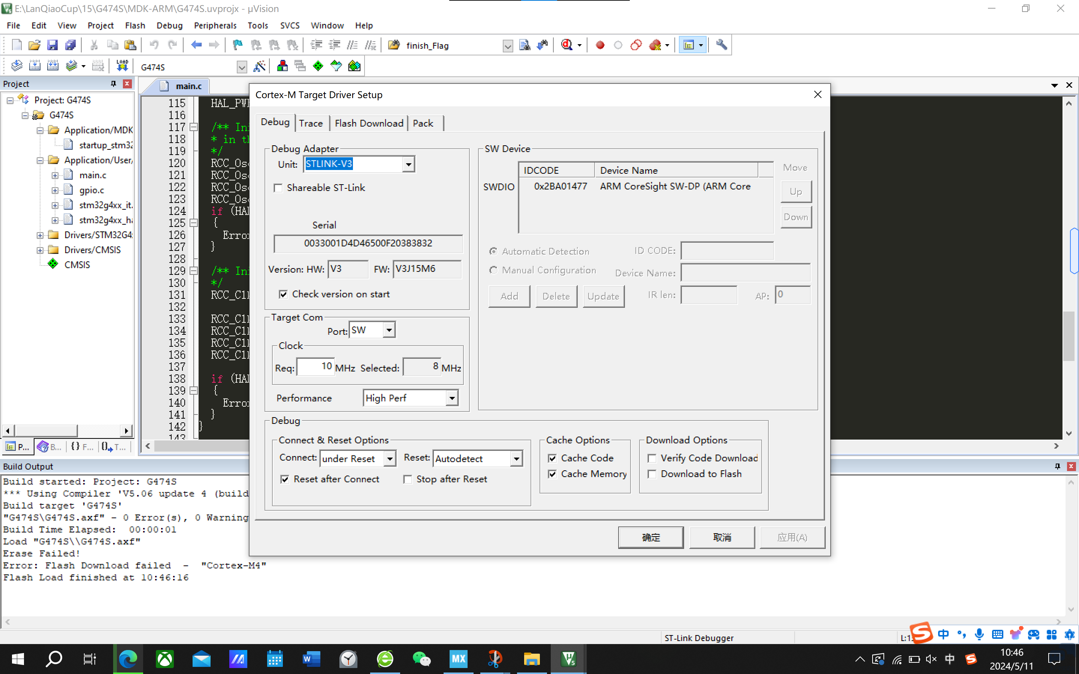
Task: Start the debug session magnifier icon
Action: click(x=567, y=45)
